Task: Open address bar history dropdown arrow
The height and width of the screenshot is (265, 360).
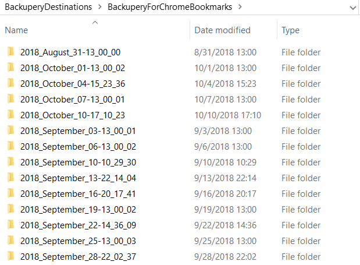Action: tap(353, 8)
